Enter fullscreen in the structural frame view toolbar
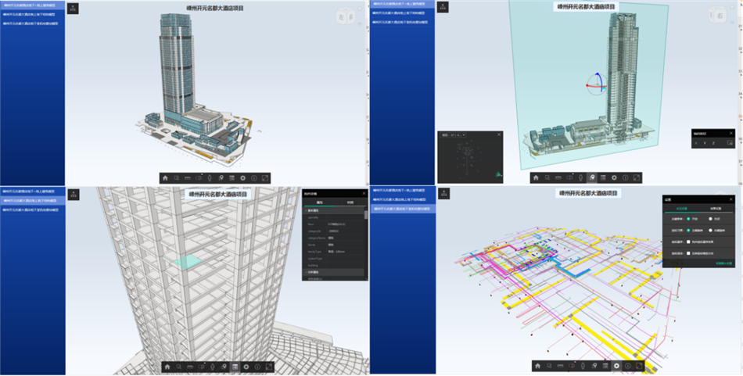Image resolution: width=743 pixels, height=376 pixels. click(270, 366)
